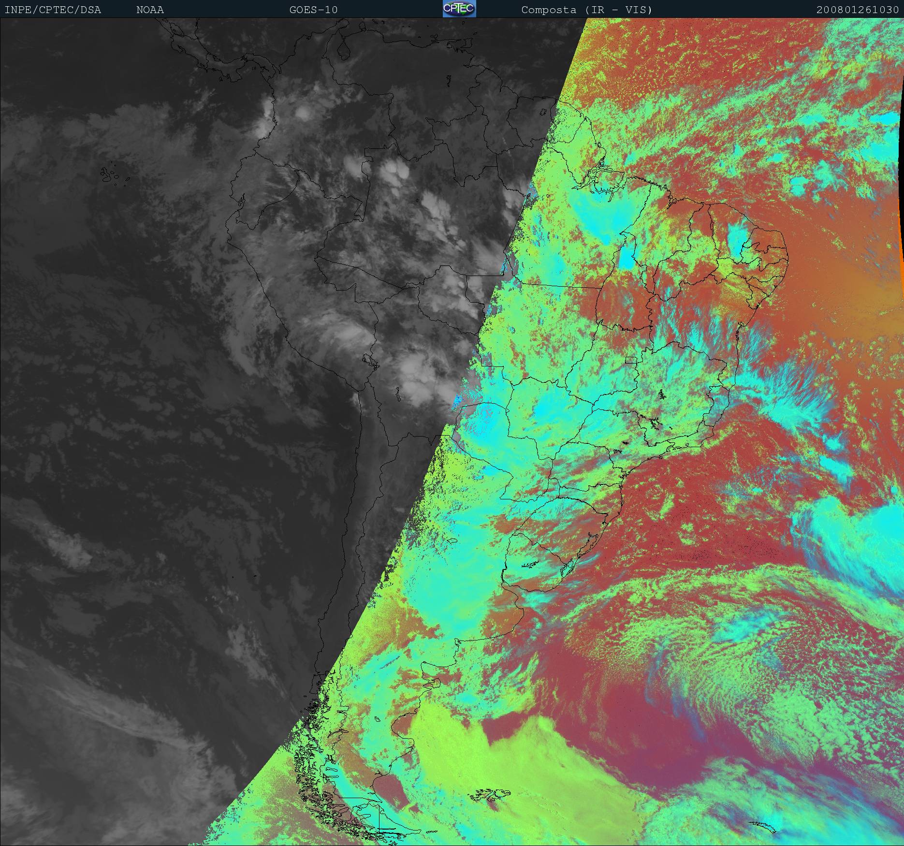Click the bright white storm cloud over Colombia
This screenshot has height=846, width=904.
[304, 113]
